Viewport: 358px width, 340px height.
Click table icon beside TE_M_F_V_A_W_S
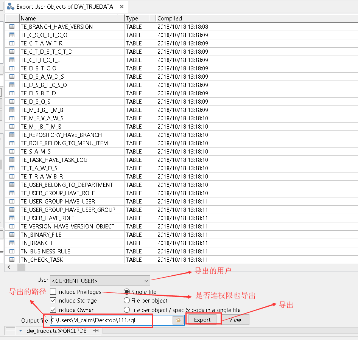tap(12, 118)
